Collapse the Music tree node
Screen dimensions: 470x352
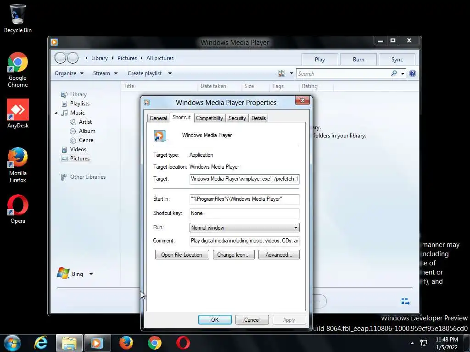(x=56, y=113)
